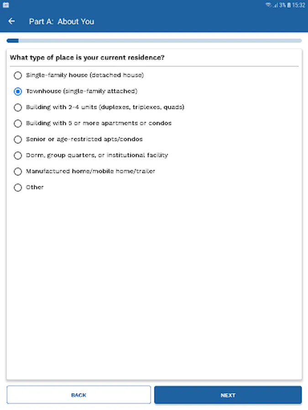This screenshot has height=410, width=308.
Task: Select Manufactured home/mobile home/trailer option
Action: pos(18,172)
